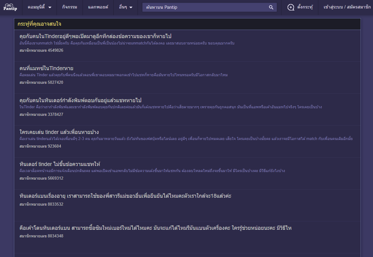This screenshot has width=373, height=257.
Task: Click the ตั้งกระทู้ button label
Action: (305, 7)
